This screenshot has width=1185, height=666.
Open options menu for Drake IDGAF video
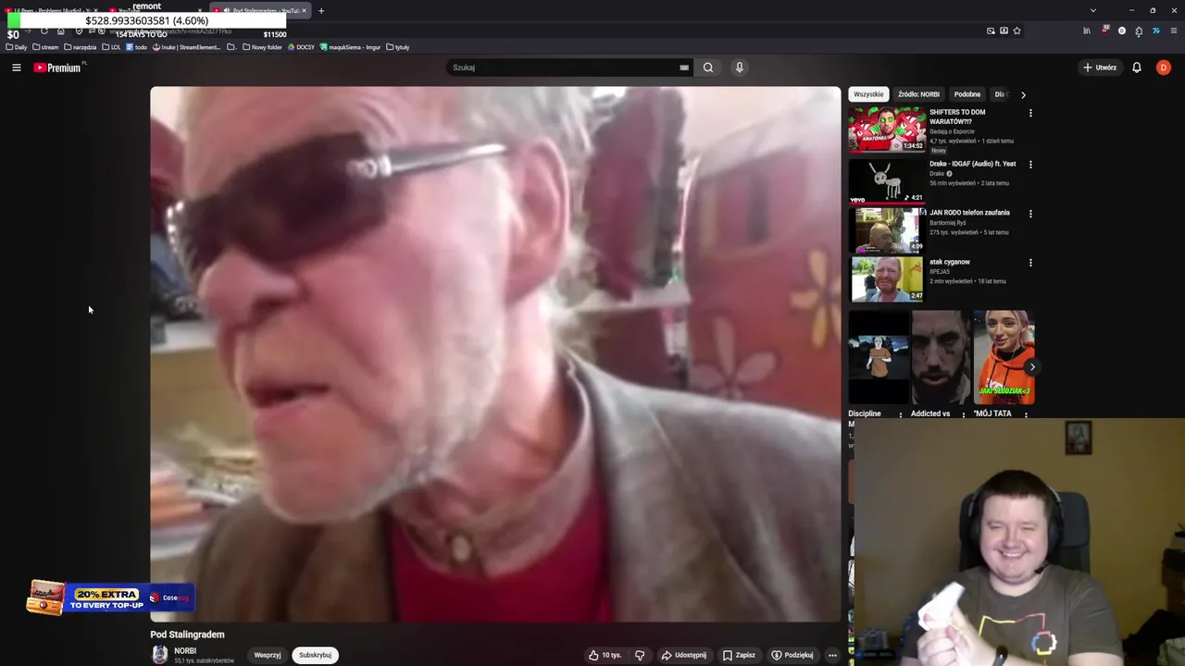click(1030, 165)
